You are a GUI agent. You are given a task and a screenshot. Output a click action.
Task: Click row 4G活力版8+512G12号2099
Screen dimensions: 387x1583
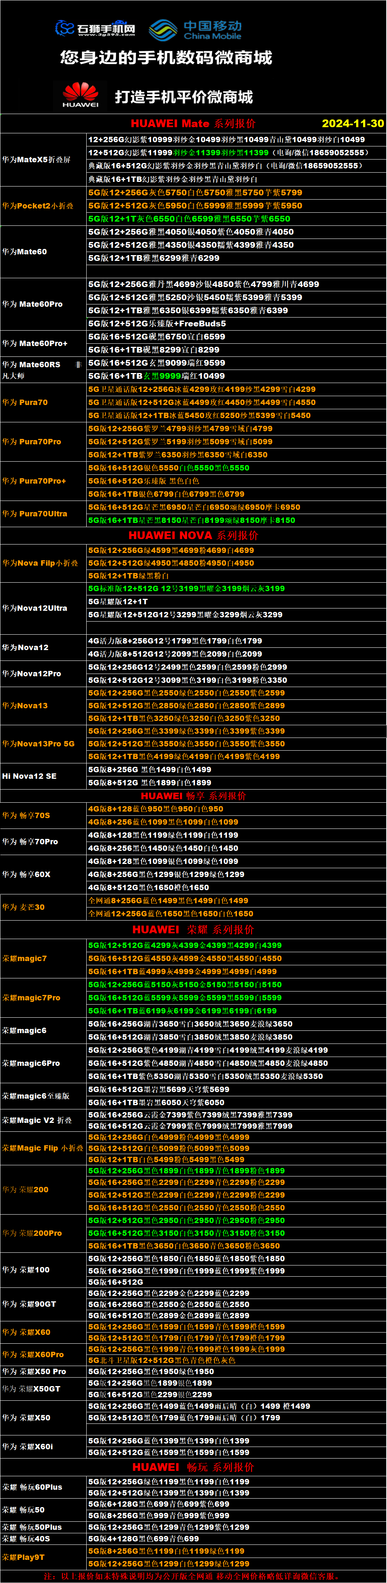(236, 654)
